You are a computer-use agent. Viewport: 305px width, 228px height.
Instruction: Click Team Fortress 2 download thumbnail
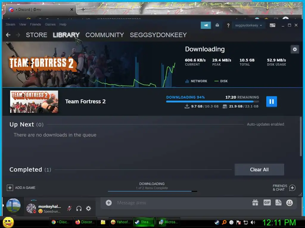click(x=34, y=102)
